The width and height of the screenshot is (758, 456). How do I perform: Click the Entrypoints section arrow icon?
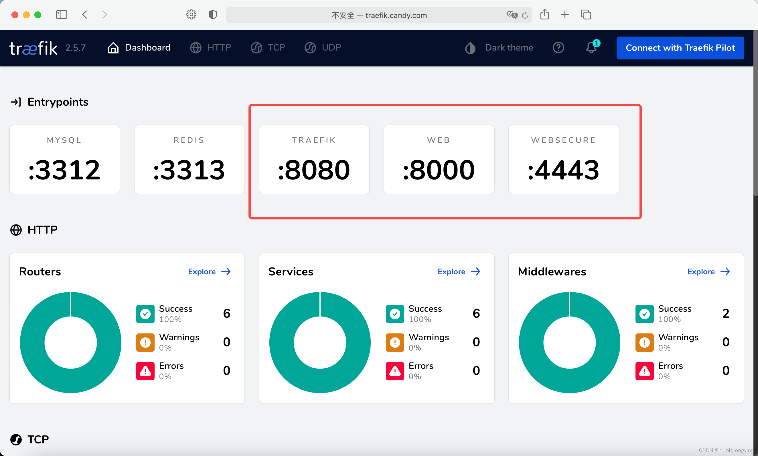tap(16, 102)
